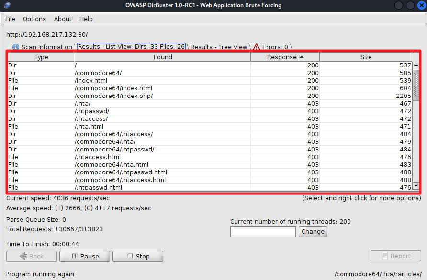Click the Current speed status text
This screenshot has height=280, width=427.
[58, 198]
